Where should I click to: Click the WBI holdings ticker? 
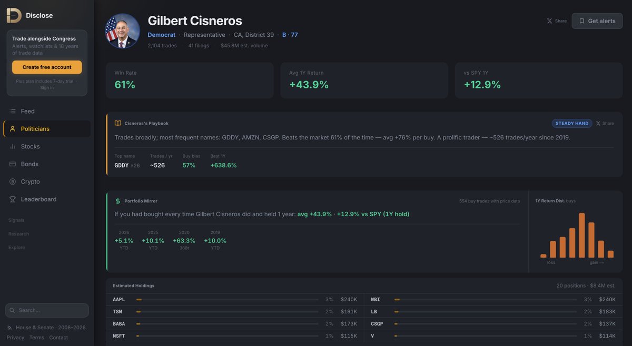(376, 300)
